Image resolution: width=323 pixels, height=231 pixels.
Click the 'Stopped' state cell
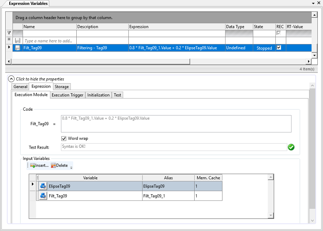[264, 48]
